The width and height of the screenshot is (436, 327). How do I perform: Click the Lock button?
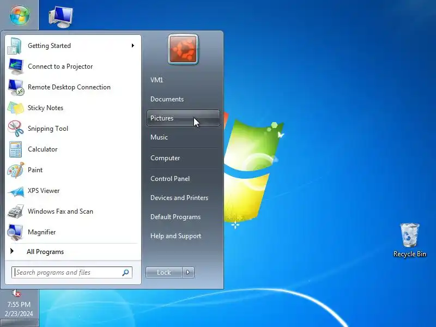pos(164,272)
